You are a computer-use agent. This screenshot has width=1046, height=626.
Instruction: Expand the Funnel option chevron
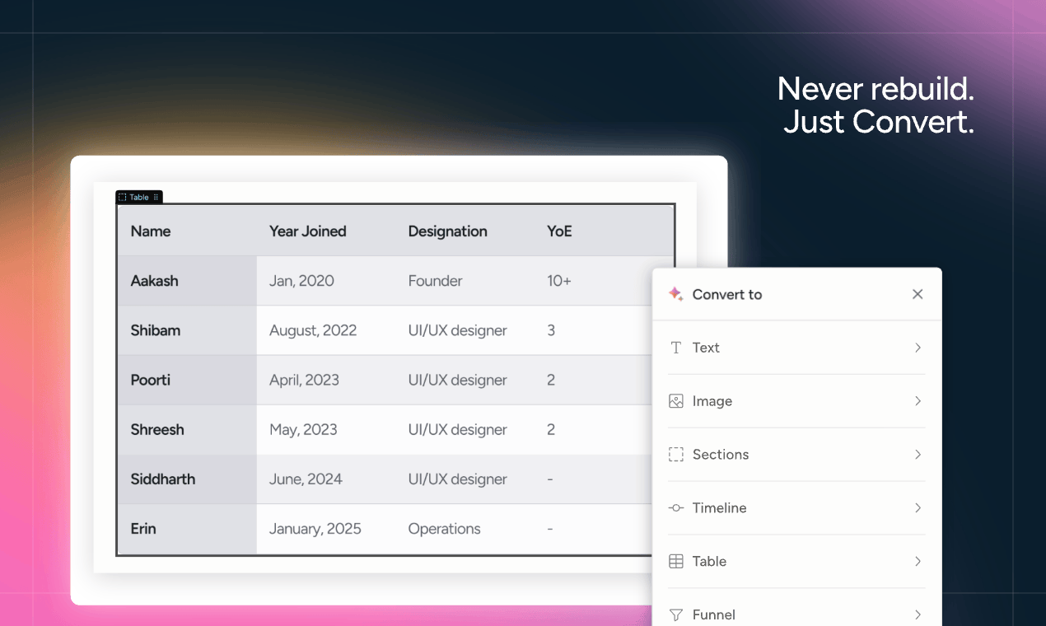917,614
